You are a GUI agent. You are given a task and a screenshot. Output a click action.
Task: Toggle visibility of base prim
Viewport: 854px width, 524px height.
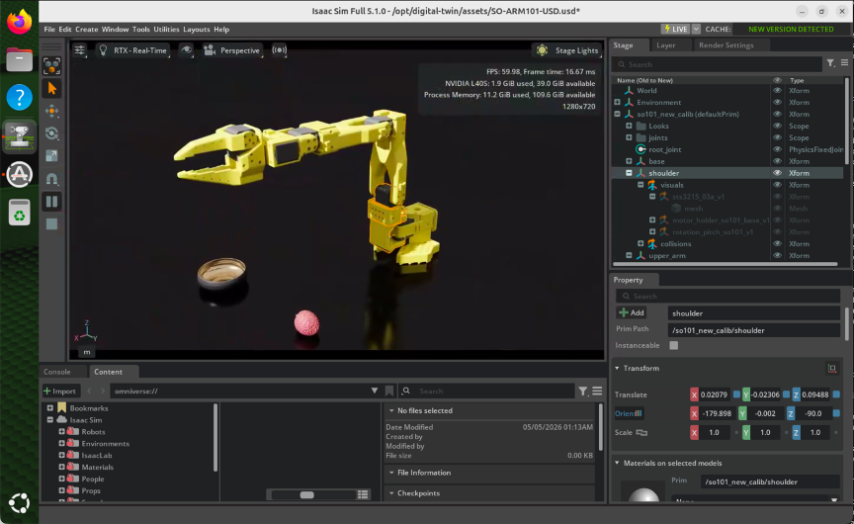tap(777, 161)
